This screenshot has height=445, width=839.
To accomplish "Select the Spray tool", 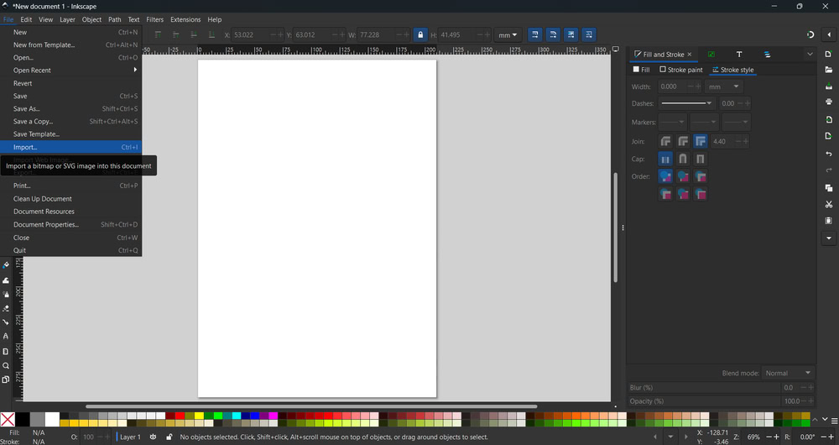I will (6, 294).
